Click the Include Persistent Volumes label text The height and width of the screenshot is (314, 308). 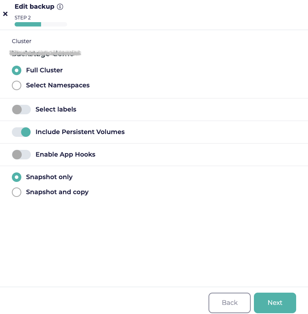pyautogui.click(x=80, y=132)
